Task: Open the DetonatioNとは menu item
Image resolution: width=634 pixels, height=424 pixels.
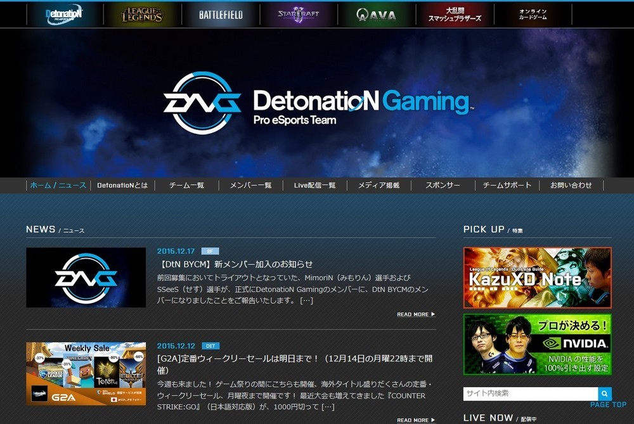Action: (x=122, y=185)
